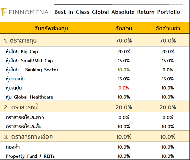Click the FINNOMENA brand name text
Viewport: 190px width, 160px height.
pos(28,12)
